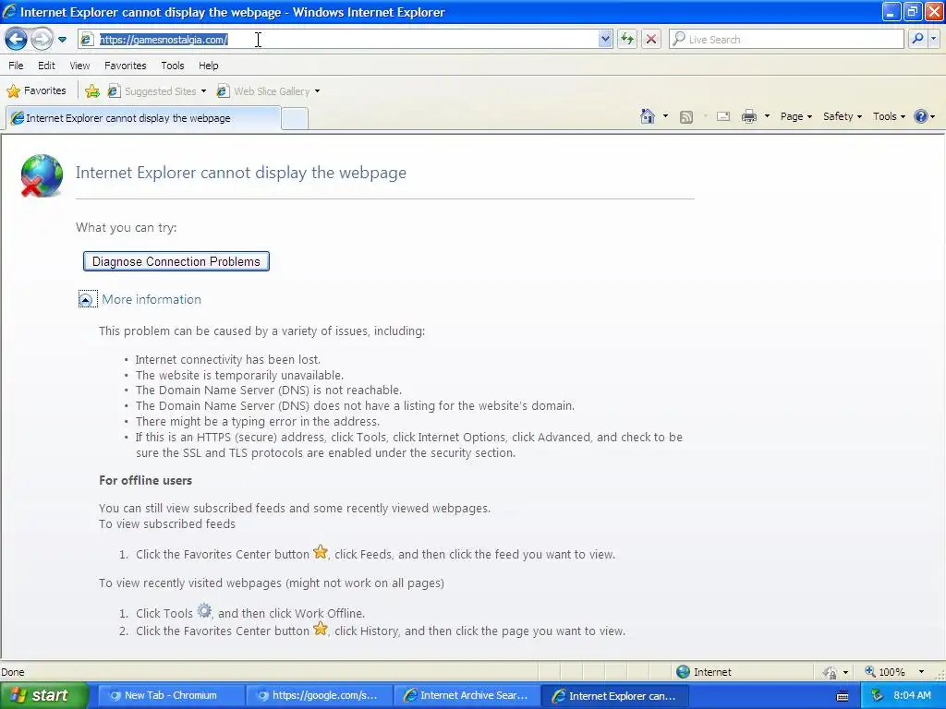Click the page favicon in address bar
Screen dimensions: 946x709
(87, 39)
